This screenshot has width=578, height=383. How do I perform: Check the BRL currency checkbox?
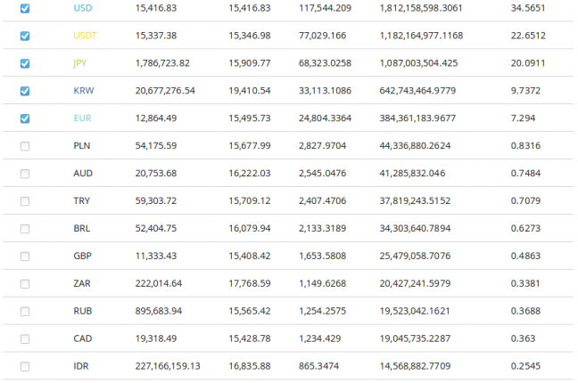point(25,229)
